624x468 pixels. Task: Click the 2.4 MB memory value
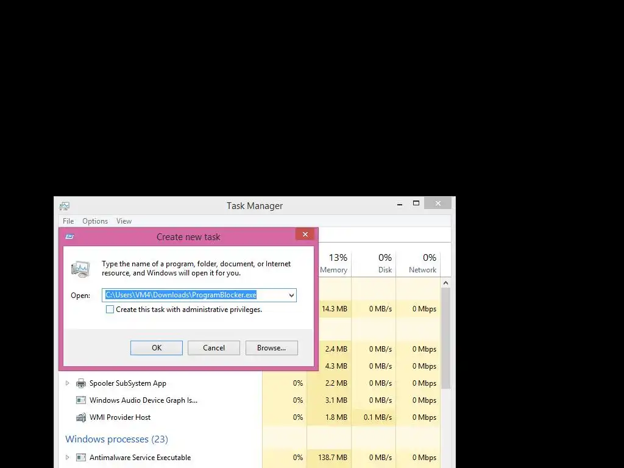click(336, 349)
